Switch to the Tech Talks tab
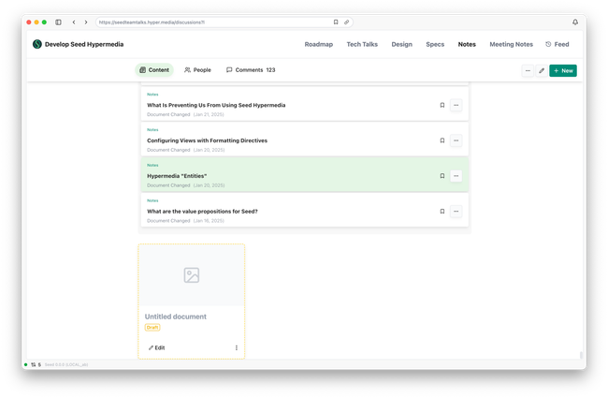 tap(362, 44)
